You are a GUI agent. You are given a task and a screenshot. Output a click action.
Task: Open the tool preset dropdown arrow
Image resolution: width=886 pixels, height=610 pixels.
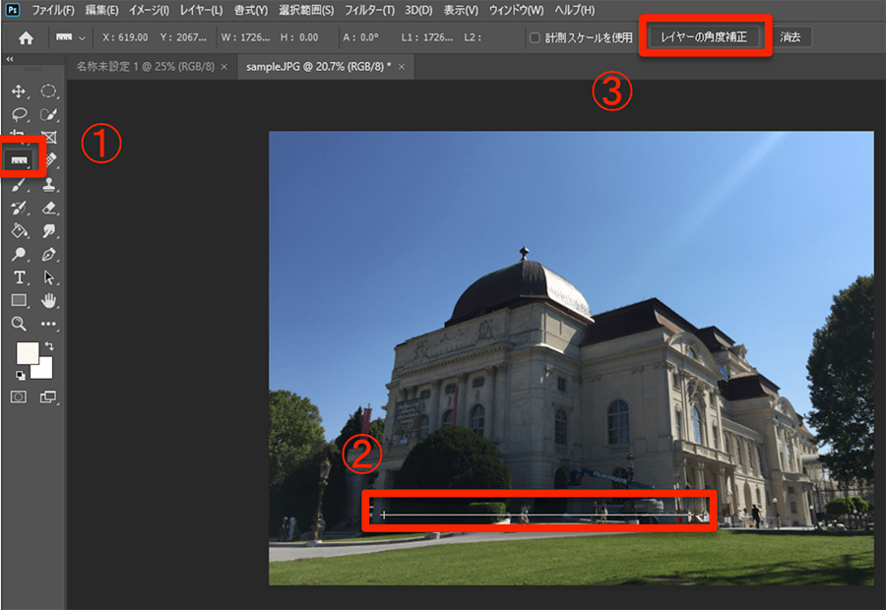pyautogui.click(x=82, y=38)
